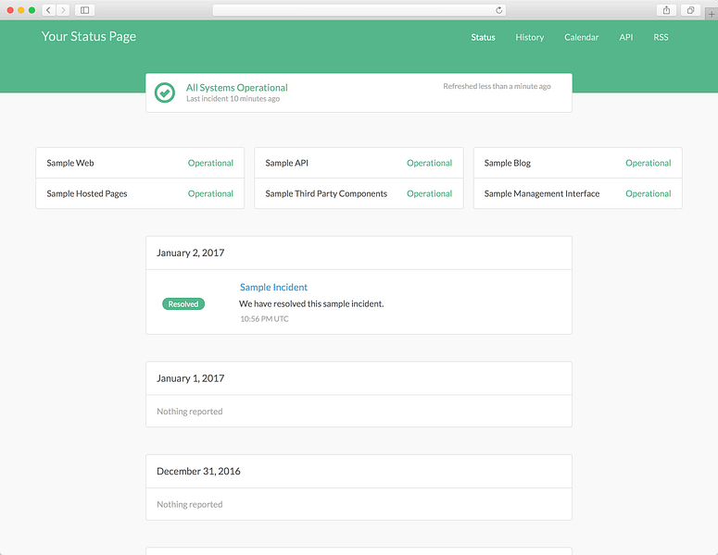The height and width of the screenshot is (555, 718).
Task: Go back with the browser back arrow
Action: [48, 10]
